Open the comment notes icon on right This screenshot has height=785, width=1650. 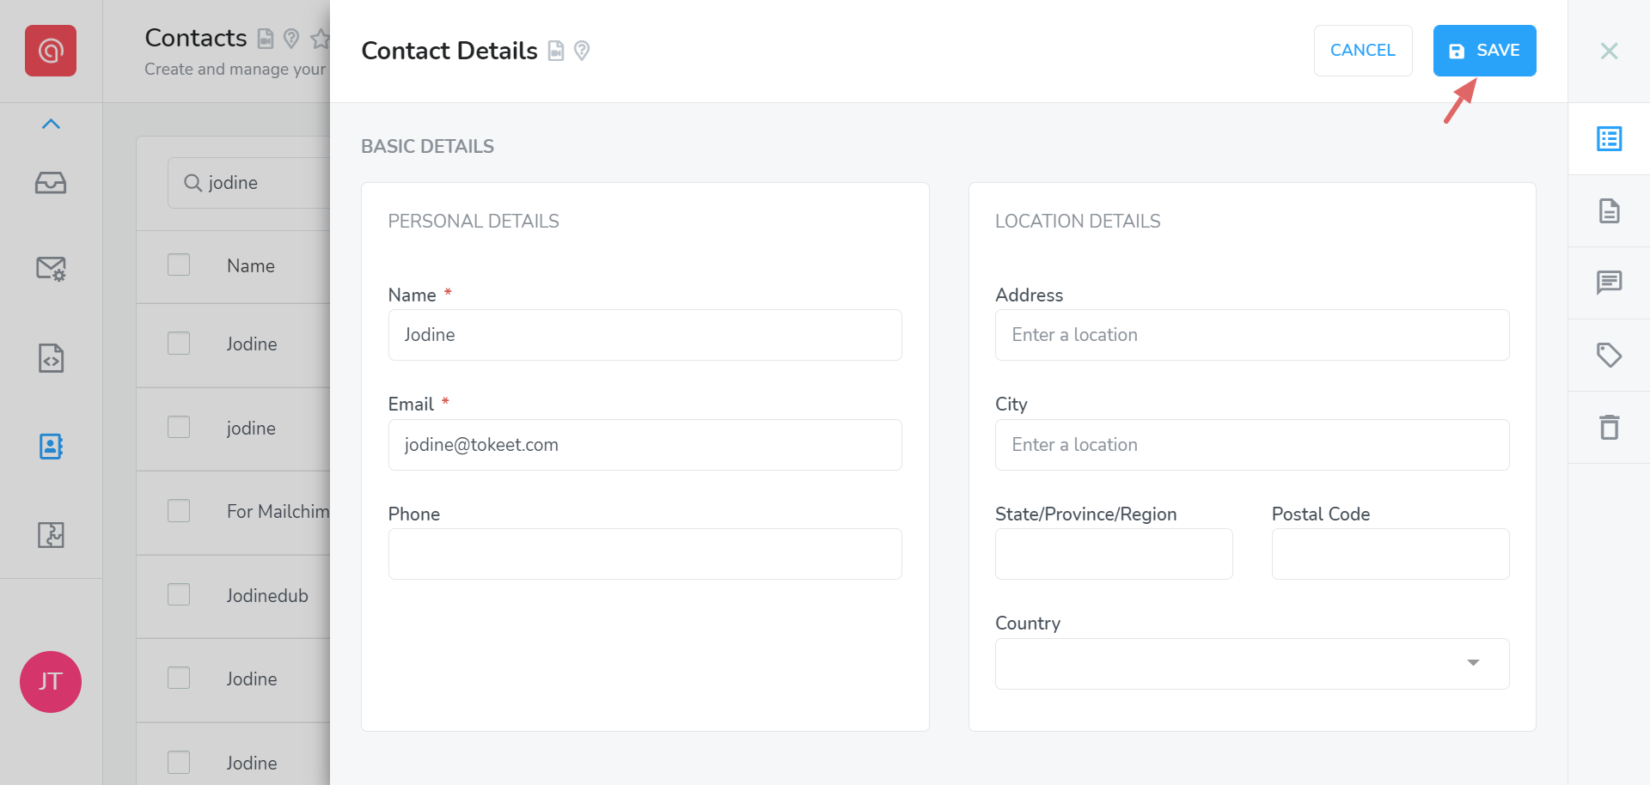(x=1609, y=283)
